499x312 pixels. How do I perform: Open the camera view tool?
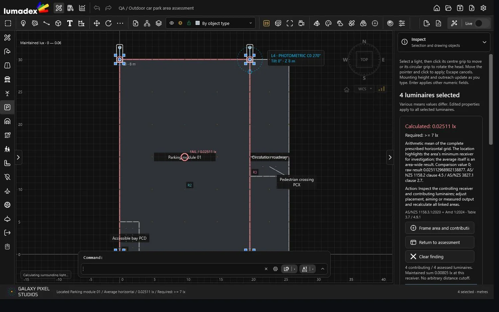click(301, 23)
